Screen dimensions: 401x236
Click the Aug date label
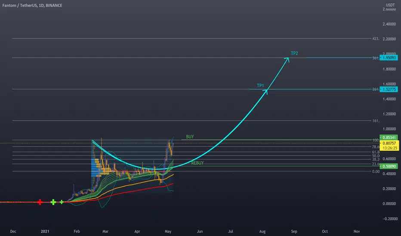tap(262, 231)
